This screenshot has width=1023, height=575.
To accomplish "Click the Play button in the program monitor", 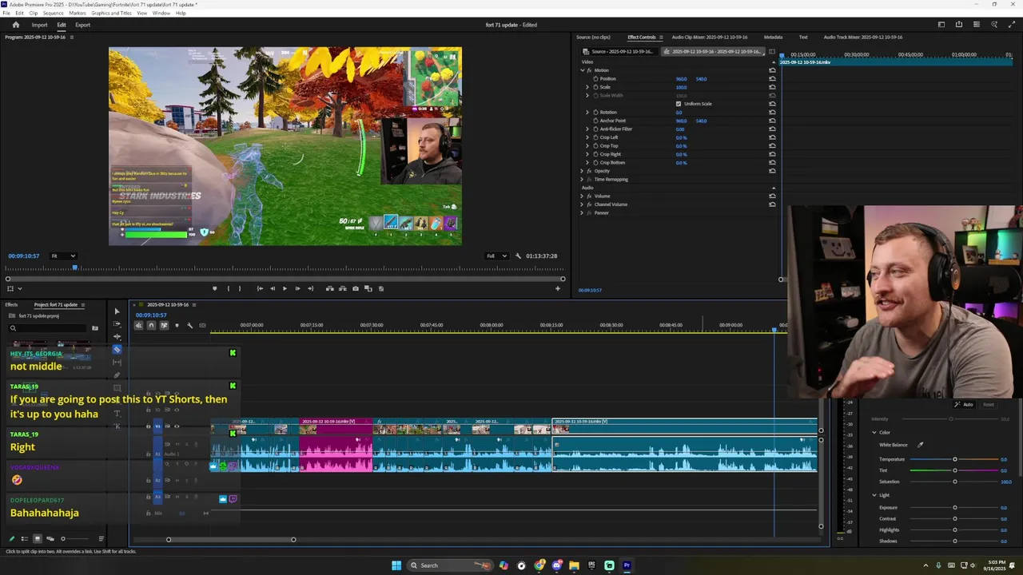I will click(285, 288).
